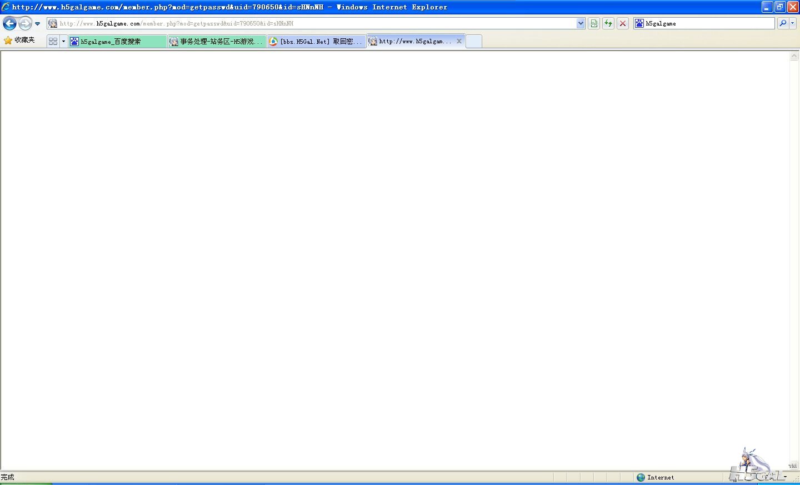Click the browser Back arrow button
Screen dimensions: 800x485
(9, 23)
